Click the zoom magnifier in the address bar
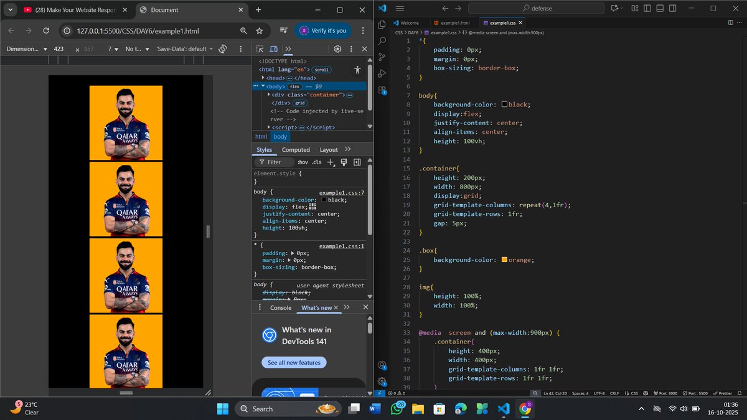Viewport: 747px width, 420px height. pos(243,30)
